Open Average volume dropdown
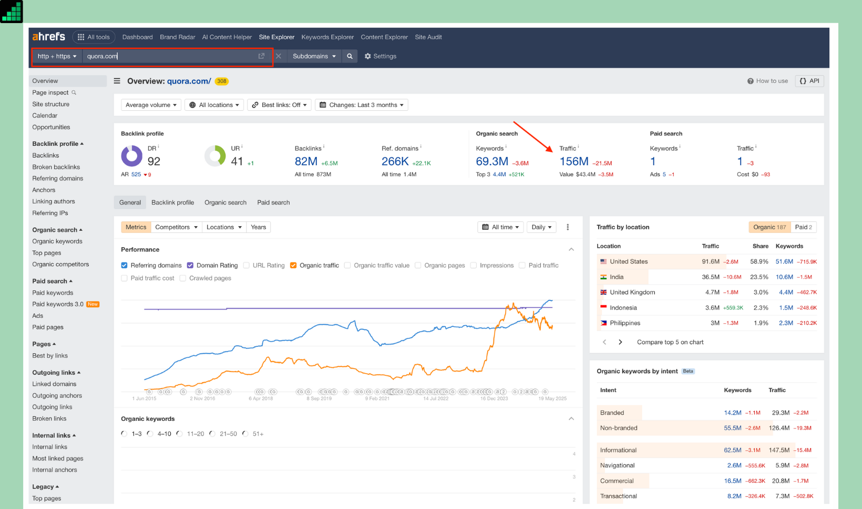Image resolution: width=862 pixels, height=509 pixels. pyautogui.click(x=151, y=105)
